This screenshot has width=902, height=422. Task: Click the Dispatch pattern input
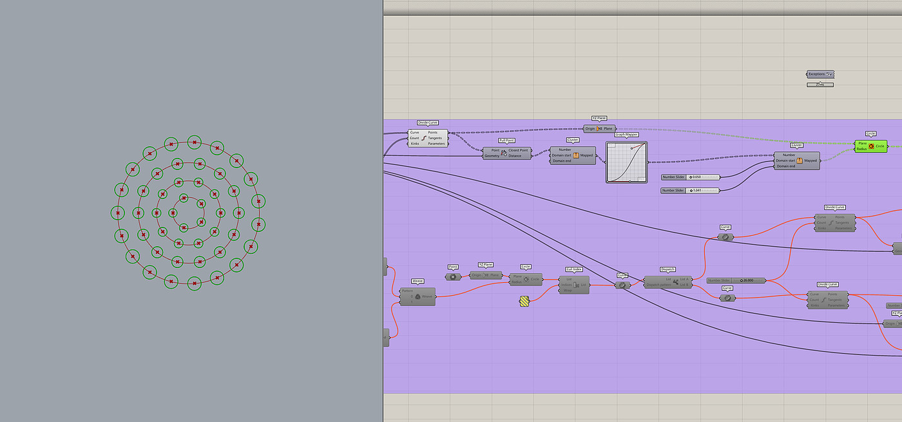pos(658,285)
